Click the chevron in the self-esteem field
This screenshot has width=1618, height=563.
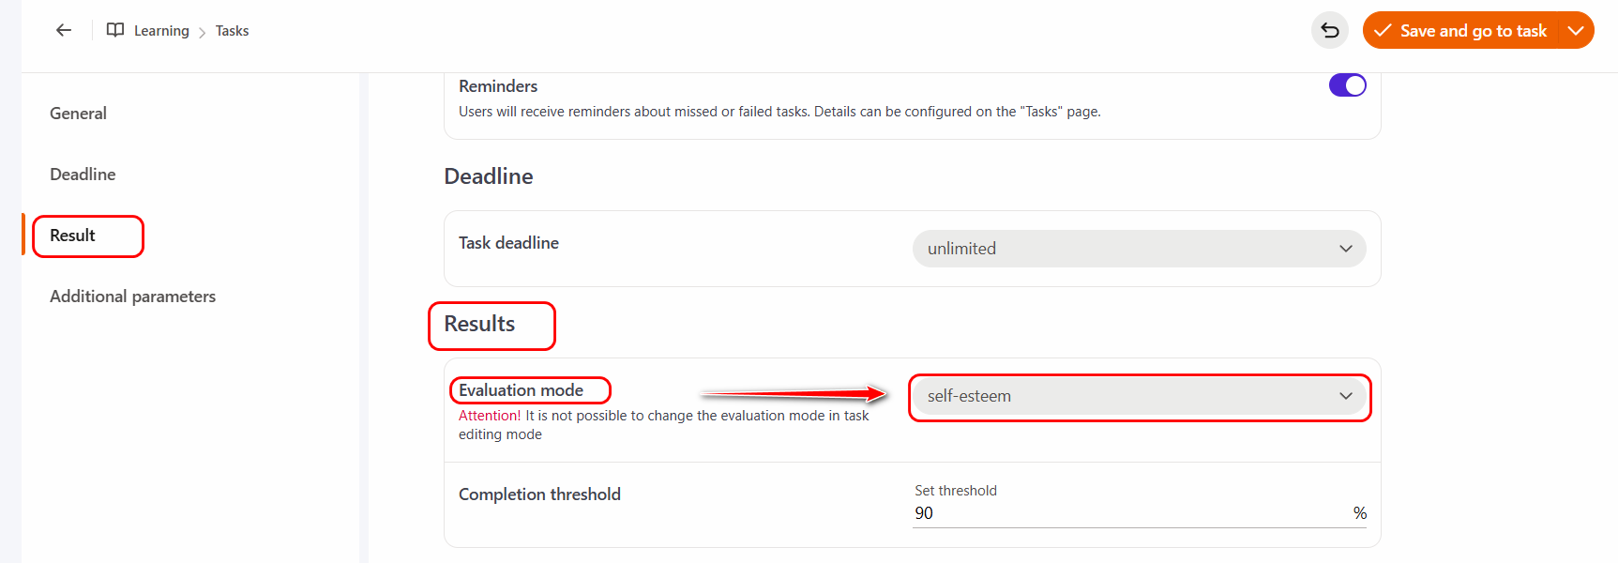[1346, 396]
